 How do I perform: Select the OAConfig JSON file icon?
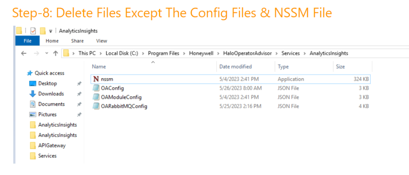[x=96, y=88]
